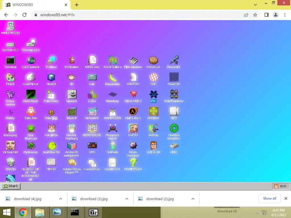Image resolution: width=291 pixels, height=218 pixels.
Task: Click the RSS feed tray icon
Action: coord(276,186)
